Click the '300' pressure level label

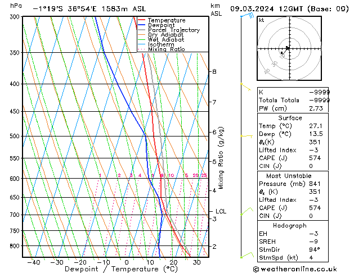[16, 17]
